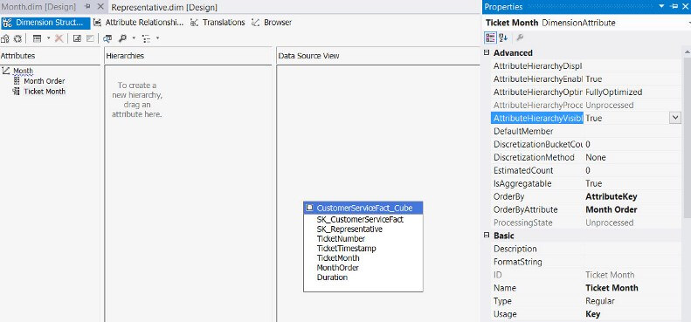Click the Property Pages wrench icon
Screen dimensions: 691x322
click(520, 38)
